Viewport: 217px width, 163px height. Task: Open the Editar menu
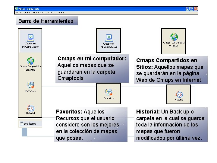[x=28, y=13]
